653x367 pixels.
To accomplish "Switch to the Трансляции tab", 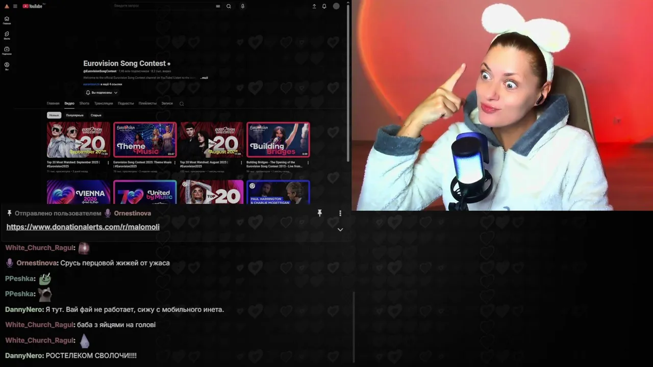I will click(104, 103).
